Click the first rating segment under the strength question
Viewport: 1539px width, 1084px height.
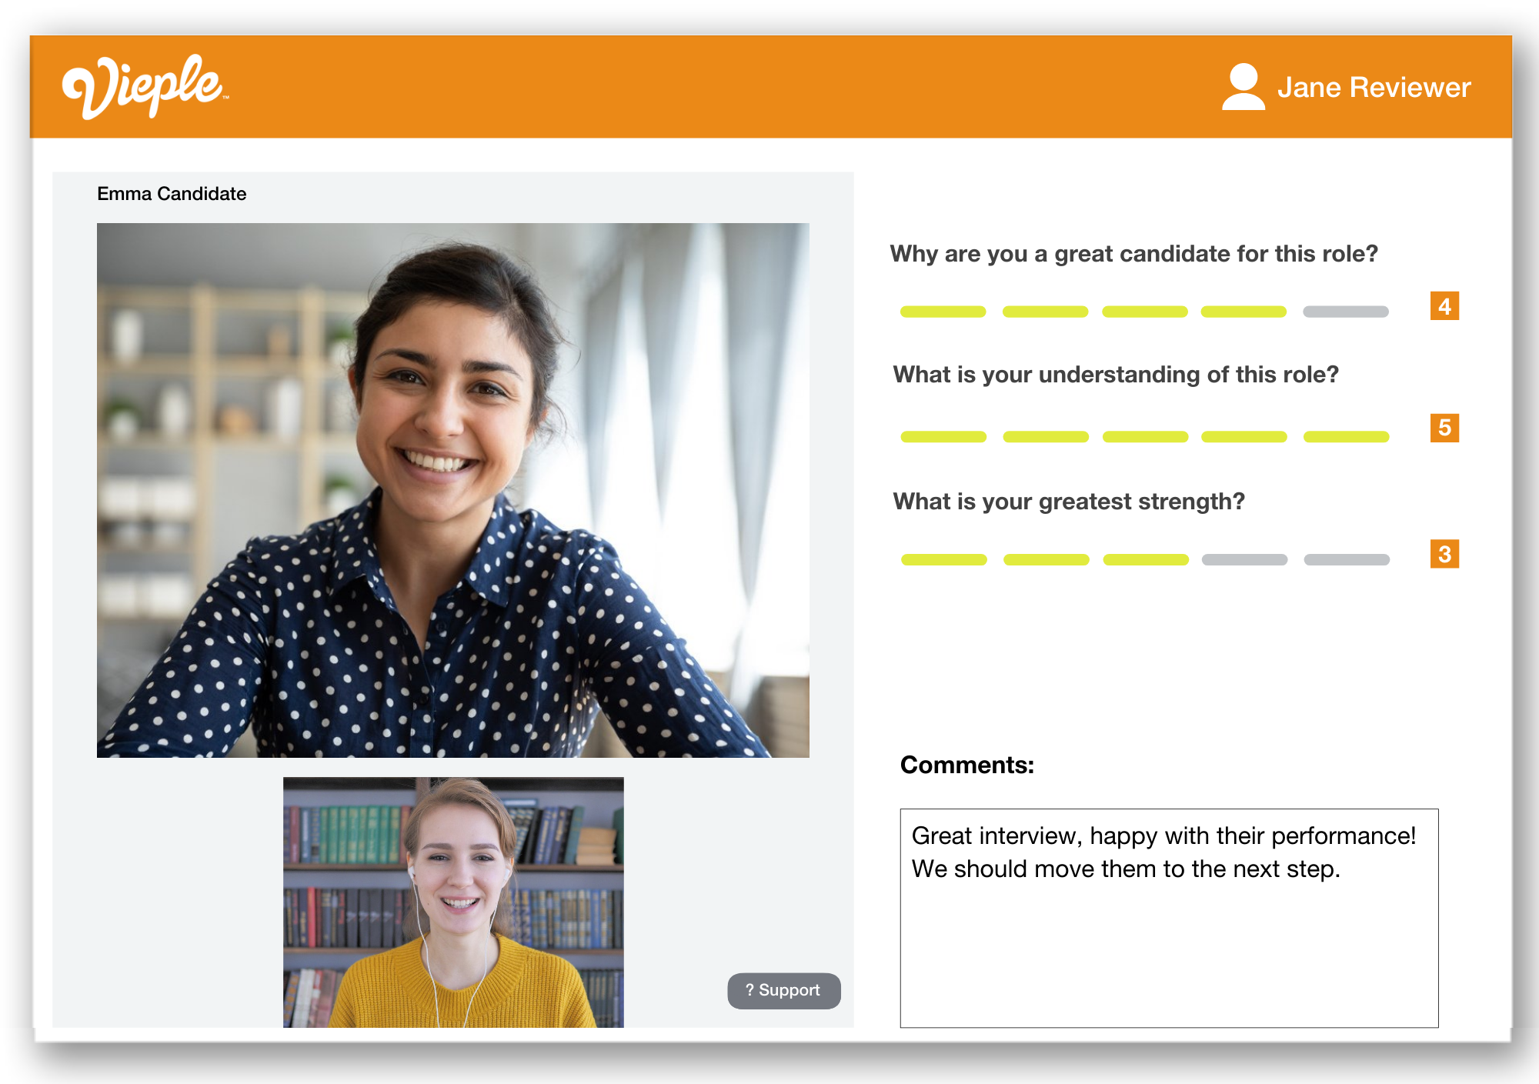pos(943,559)
